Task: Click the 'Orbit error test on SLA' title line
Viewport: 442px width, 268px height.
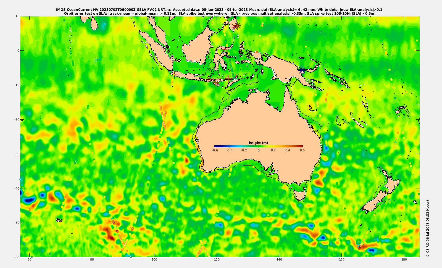Action: (x=220, y=13)
